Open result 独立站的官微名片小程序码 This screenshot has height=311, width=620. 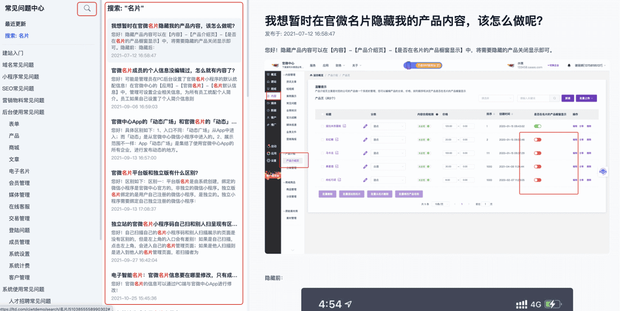pyautogui.click(x=174, y=242)
